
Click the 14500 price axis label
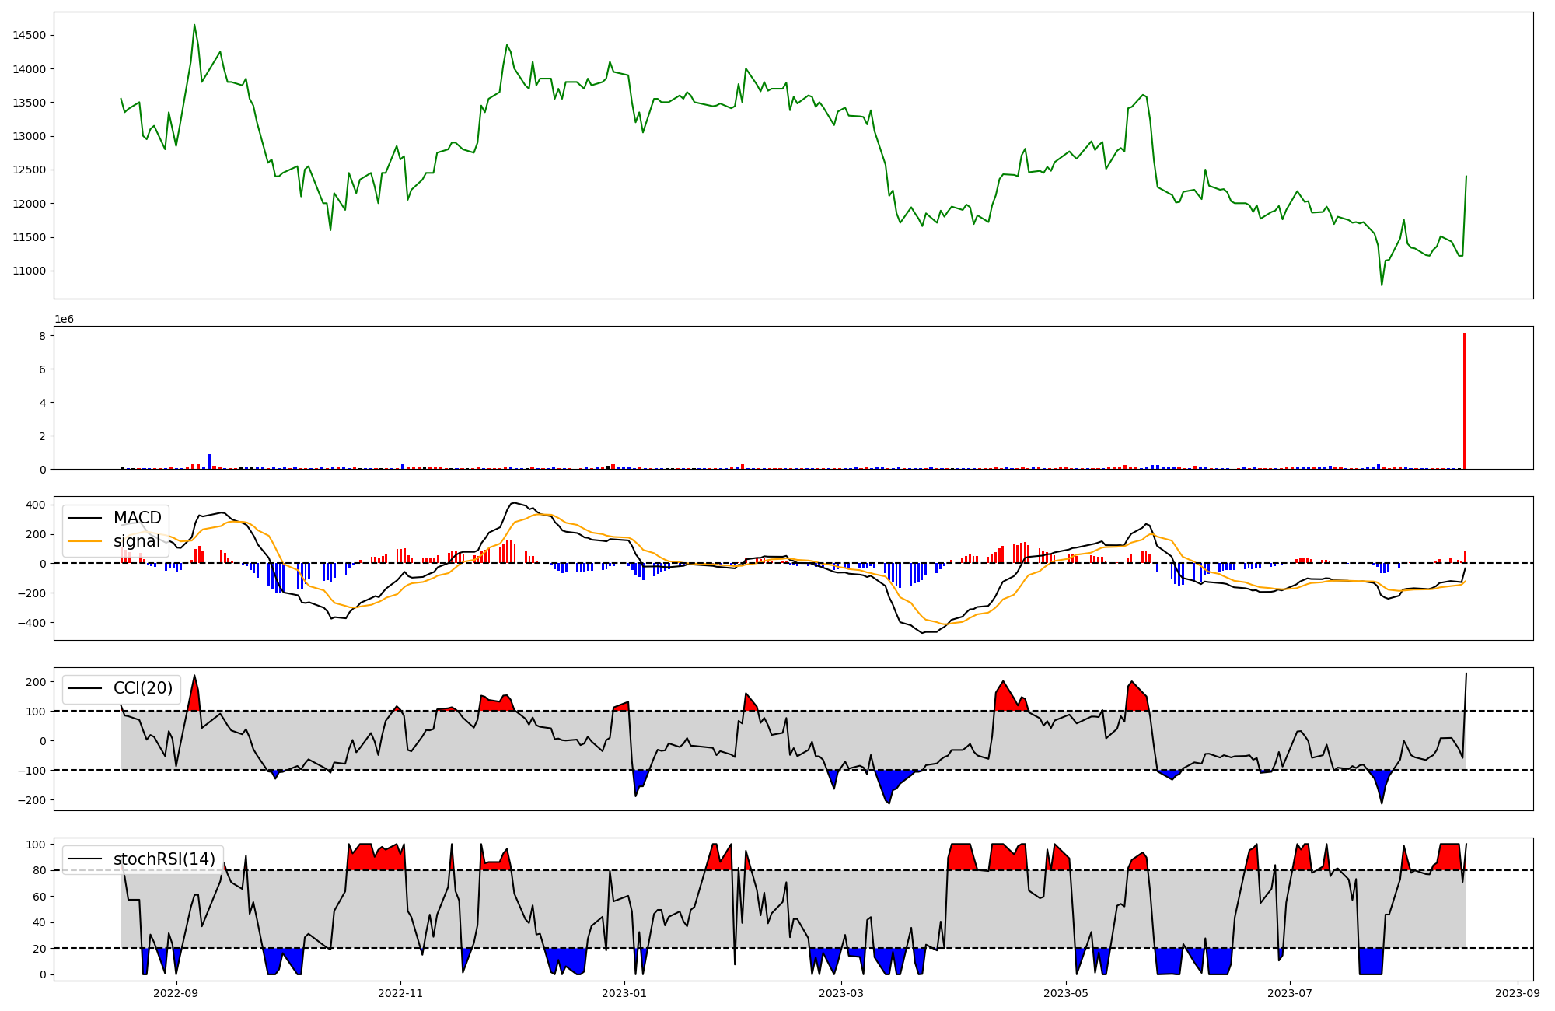[30, 35]
